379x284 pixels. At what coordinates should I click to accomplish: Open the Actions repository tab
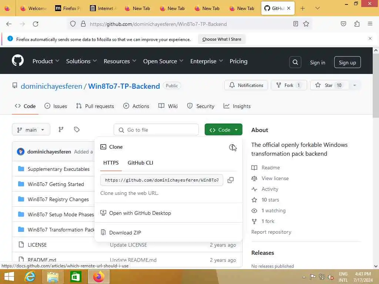136,106
